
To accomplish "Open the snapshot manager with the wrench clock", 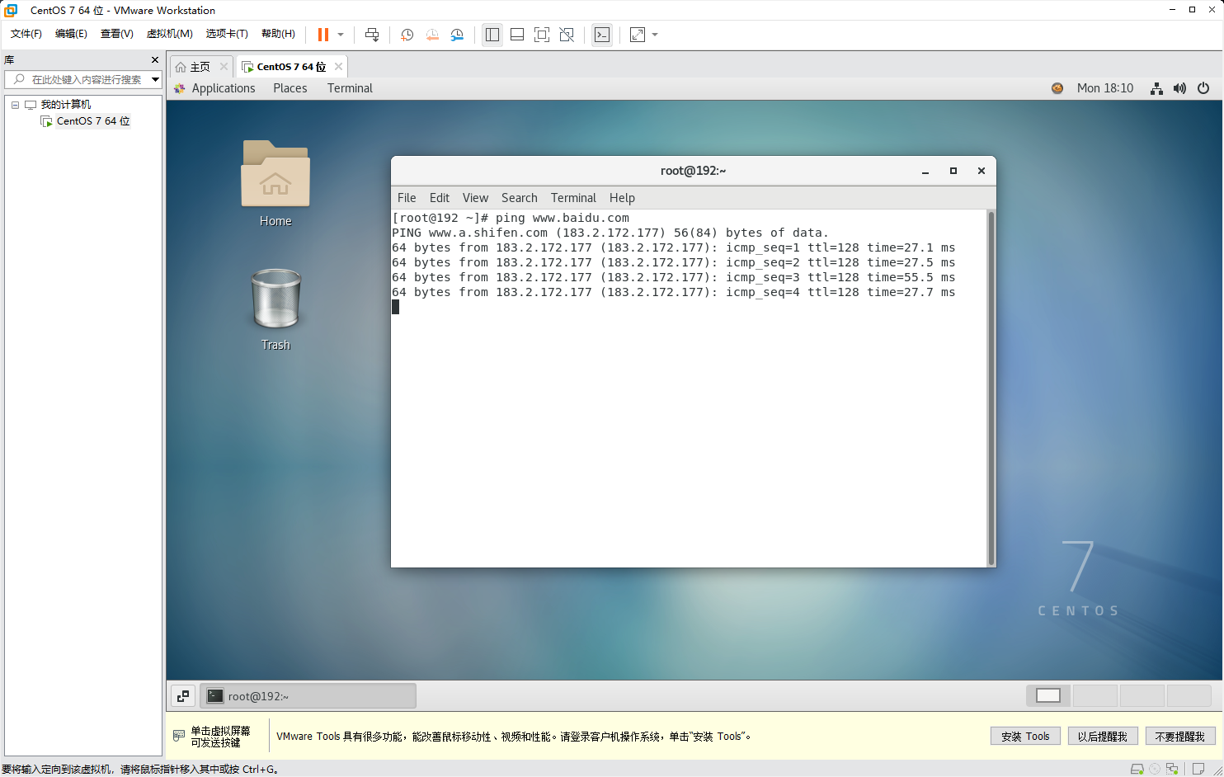I will coord(457,35).
